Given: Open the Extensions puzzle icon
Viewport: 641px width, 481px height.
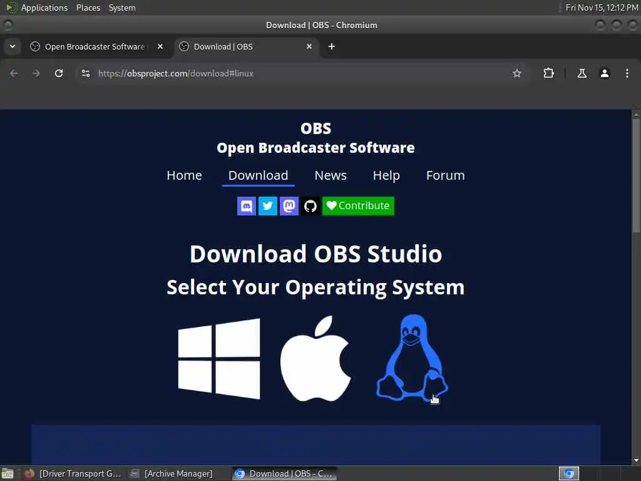Looking at the screenshot, I should (548, 73).
